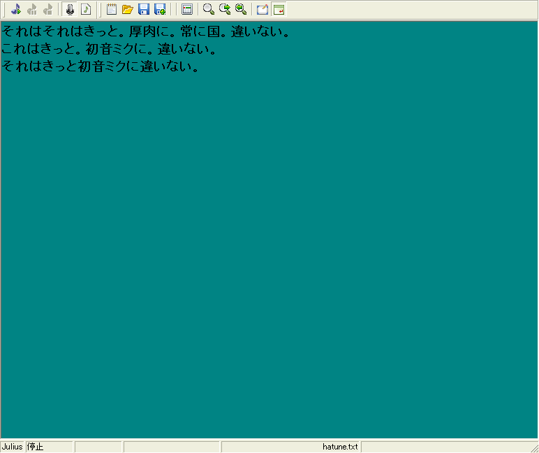The height and width of the screenshot is (453, 539).
Task: Click the line それはきっと初音ミクに違いない
Action: pyautogui.click(x=100, y=66)
